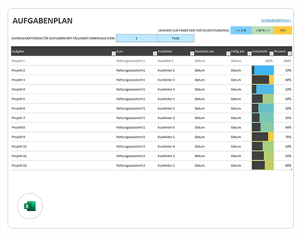Open the Aufgabe column filter dropdown
Screen dimensions: 301x236
114,54
